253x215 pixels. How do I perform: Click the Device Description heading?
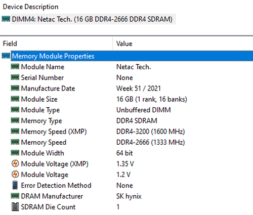coord(30,7)
